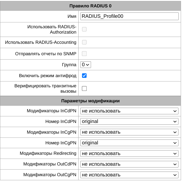
Task: Check the Верифицировать транзитные вызовы checkbox
Action: [x=84, y=88]
